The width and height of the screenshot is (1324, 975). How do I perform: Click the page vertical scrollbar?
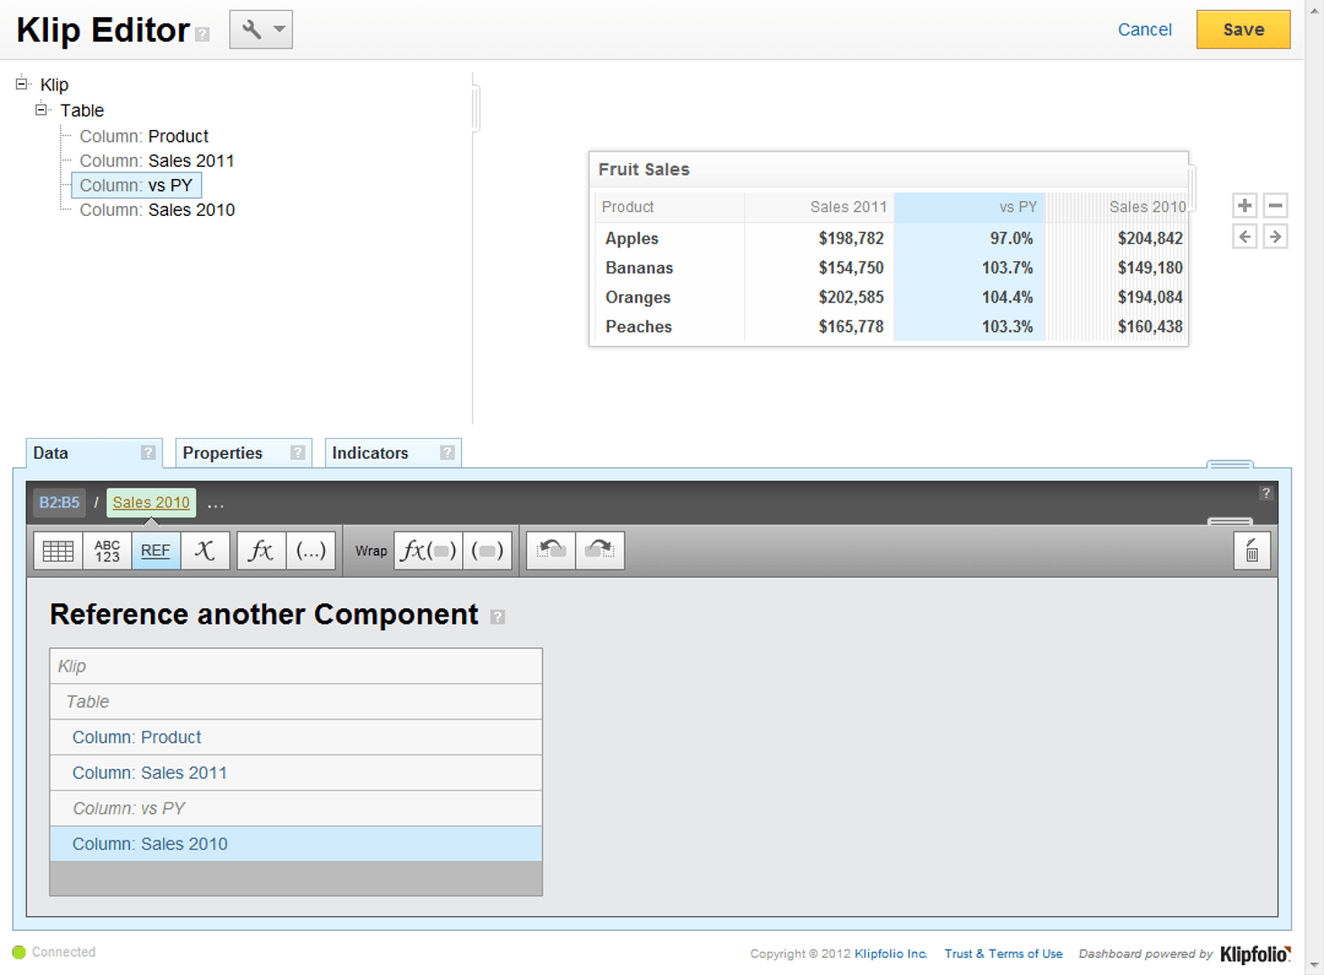1314,487
